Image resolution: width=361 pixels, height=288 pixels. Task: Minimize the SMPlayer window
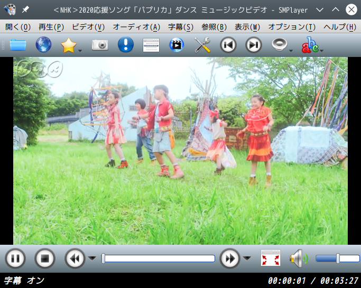(320, 9)
